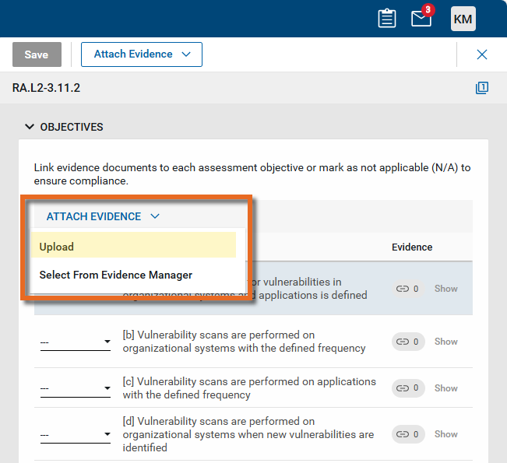
Task: Collapse the OBJECTIVES section
Action: (x=30, y=127)
